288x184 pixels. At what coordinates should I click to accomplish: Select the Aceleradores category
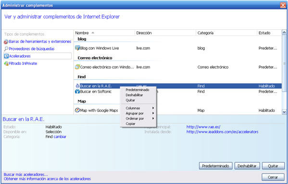(38, 56)
